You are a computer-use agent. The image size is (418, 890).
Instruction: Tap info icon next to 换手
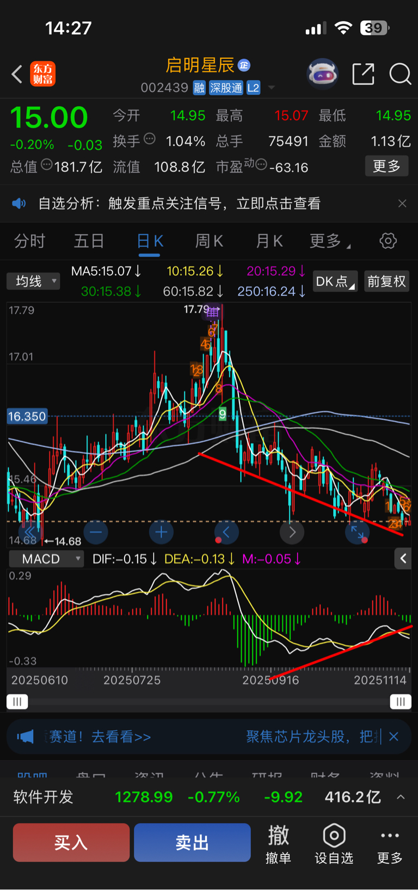point(150,139)
